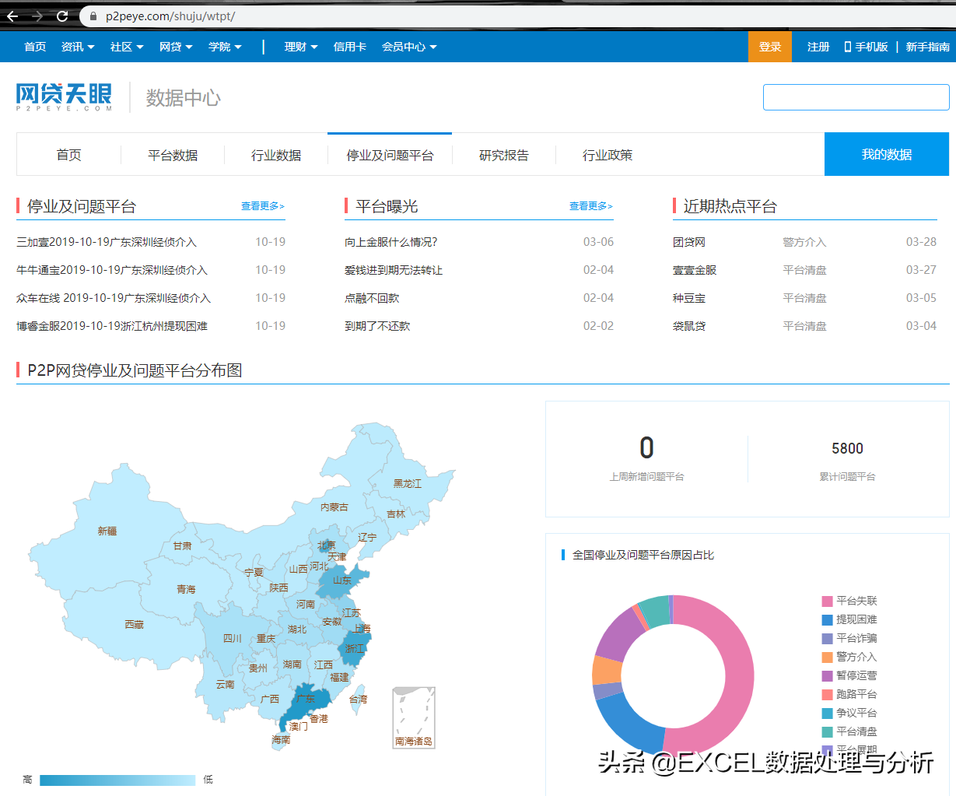Image resolution: width=956 pixels, height=796 pixels.
Task: Select 新疆 region on the map
Action: pos(107,531)
